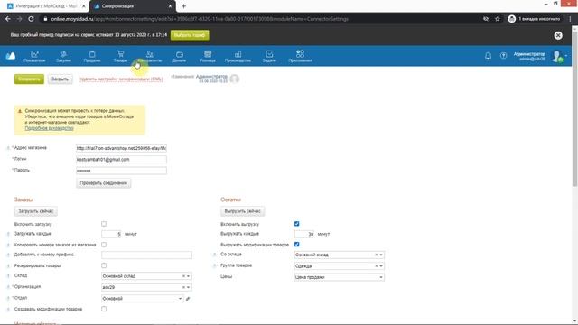This screenshot has width=578, height=325.
Task: Open the Продажи section
Action: coord(92,56)
